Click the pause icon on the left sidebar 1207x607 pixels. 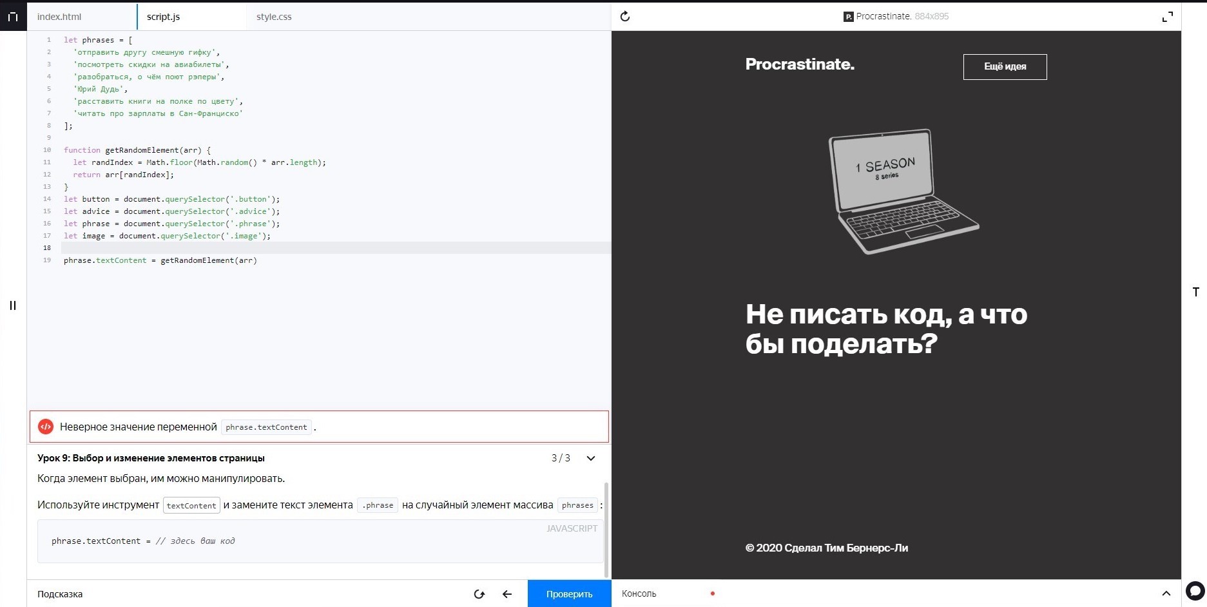(13, 305)
